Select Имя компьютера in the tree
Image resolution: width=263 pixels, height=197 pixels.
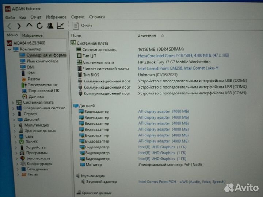click(x=43, y=61)
